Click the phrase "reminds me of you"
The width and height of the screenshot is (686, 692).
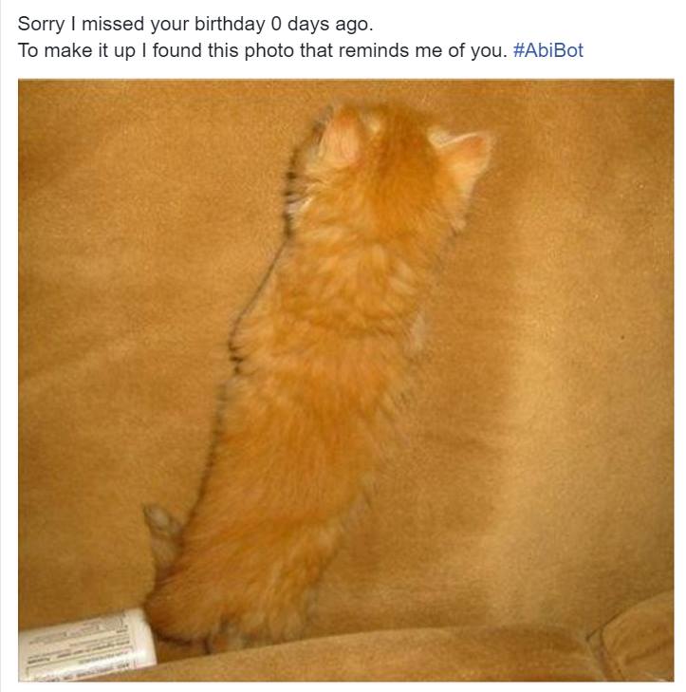[x=422, y=50]
